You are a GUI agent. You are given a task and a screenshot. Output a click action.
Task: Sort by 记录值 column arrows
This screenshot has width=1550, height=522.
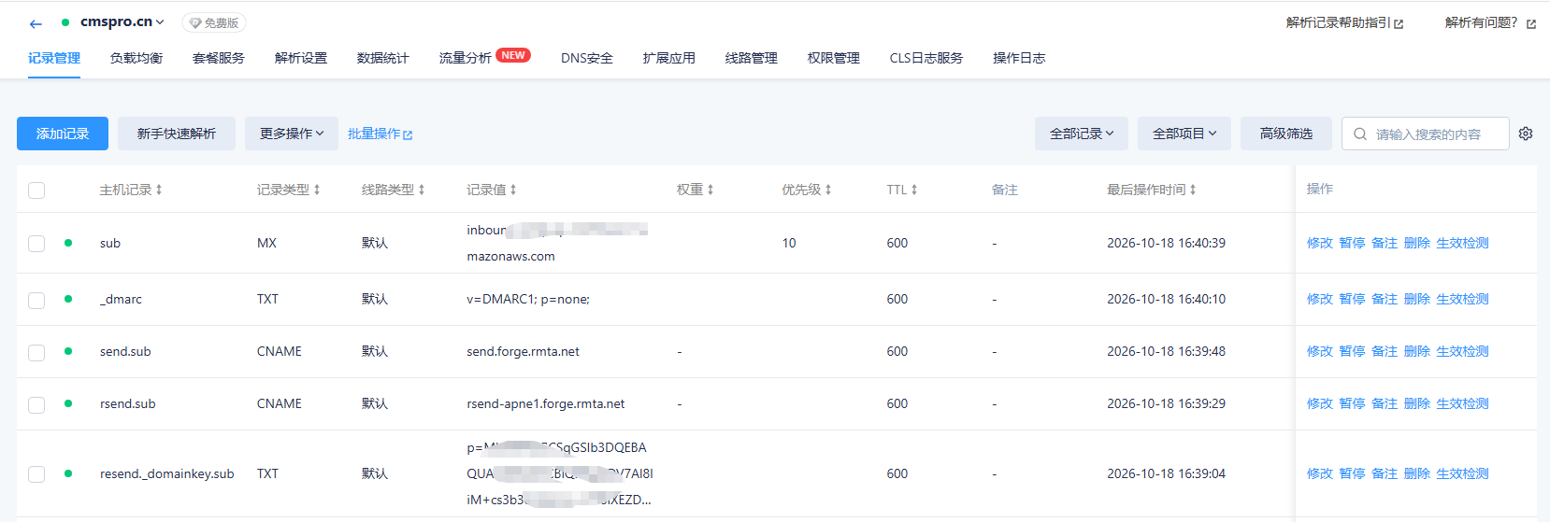pos(513,190)
